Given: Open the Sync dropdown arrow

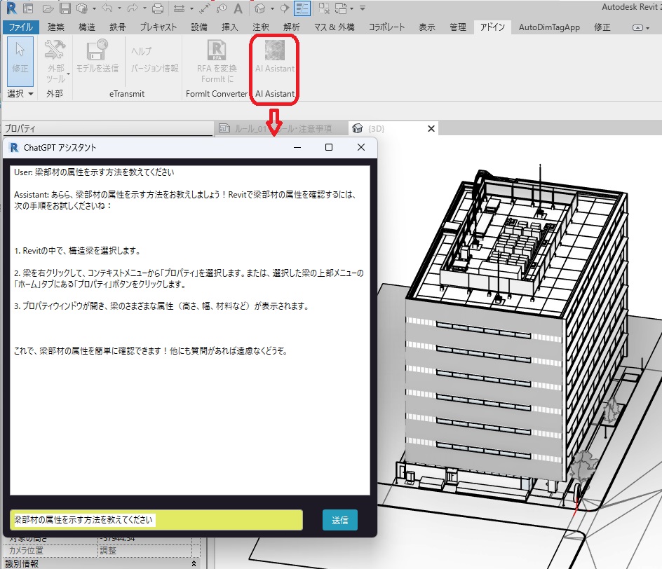Looking at the screenshot, I should [94, 8].
